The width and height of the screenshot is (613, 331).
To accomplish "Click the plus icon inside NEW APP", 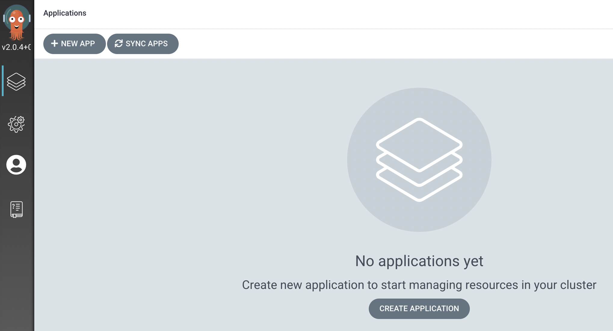I will 54,44.
